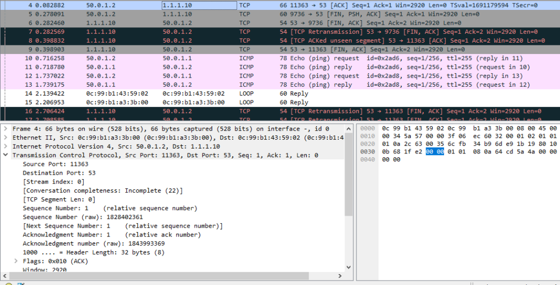The width and height of the screenshot is (560, 285).
Task: Expand the Flags: 0x010 (ACK) field
Action: (16, 261)
